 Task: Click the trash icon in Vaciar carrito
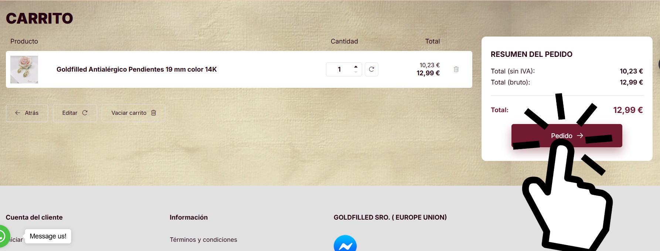coord(154,113)
